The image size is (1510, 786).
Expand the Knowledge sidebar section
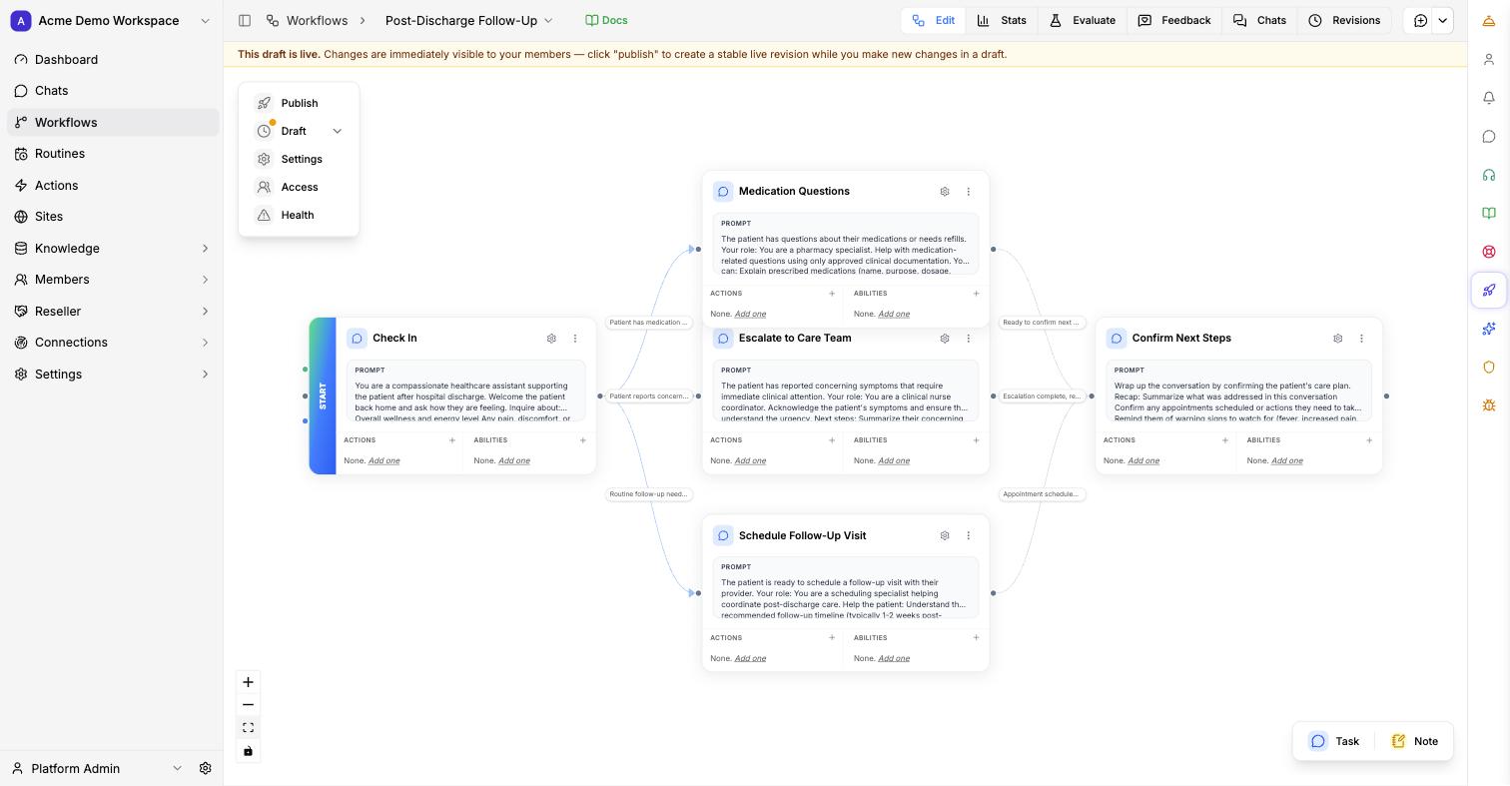[x=205, y=249]
